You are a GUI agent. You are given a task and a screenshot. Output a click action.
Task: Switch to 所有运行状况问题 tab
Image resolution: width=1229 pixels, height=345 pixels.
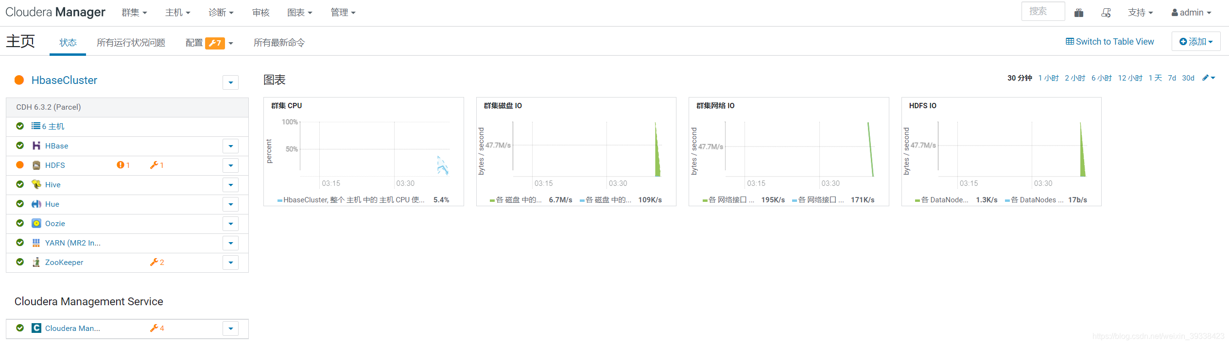(x=131, y=43)
